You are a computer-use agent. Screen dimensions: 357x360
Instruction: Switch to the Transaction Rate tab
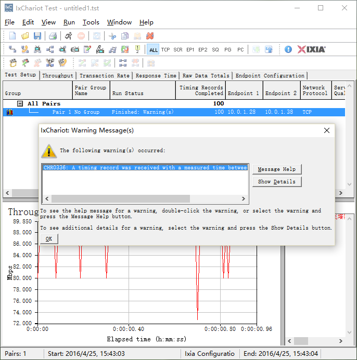coord(105,75)
